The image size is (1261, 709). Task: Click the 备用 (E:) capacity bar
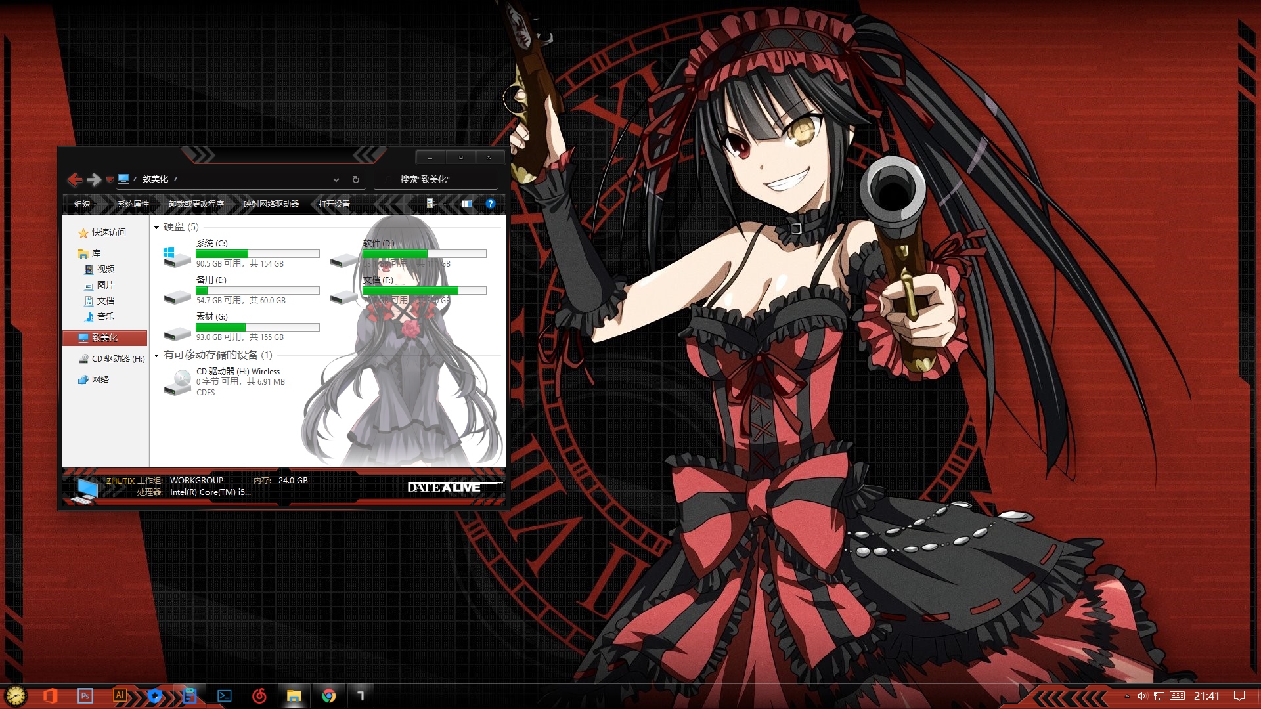click(257, 290)
